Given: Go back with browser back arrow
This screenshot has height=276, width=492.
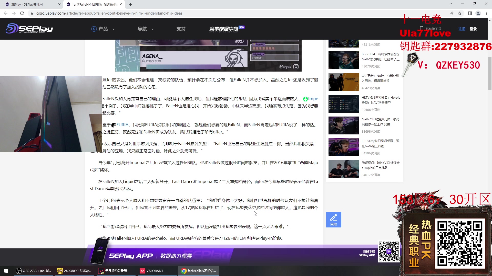Looking at the screenshot, I should click(x=6, y=13).
